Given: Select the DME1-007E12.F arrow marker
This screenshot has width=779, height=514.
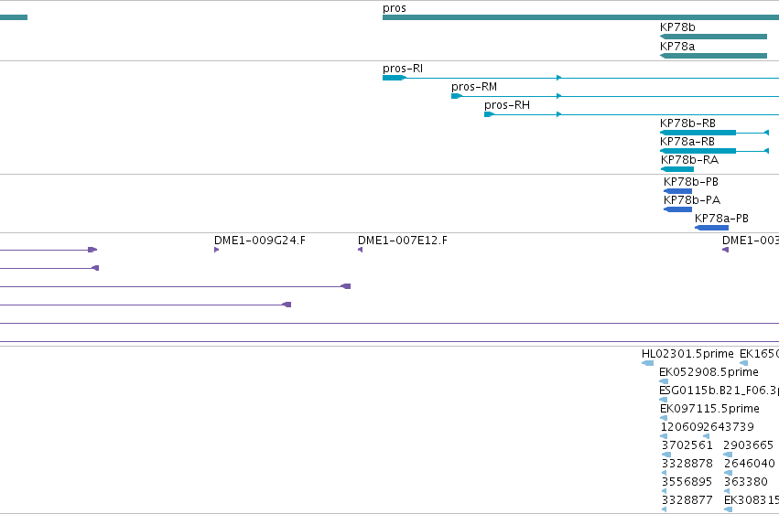Looking at the screenshot, I should (360, 250).
